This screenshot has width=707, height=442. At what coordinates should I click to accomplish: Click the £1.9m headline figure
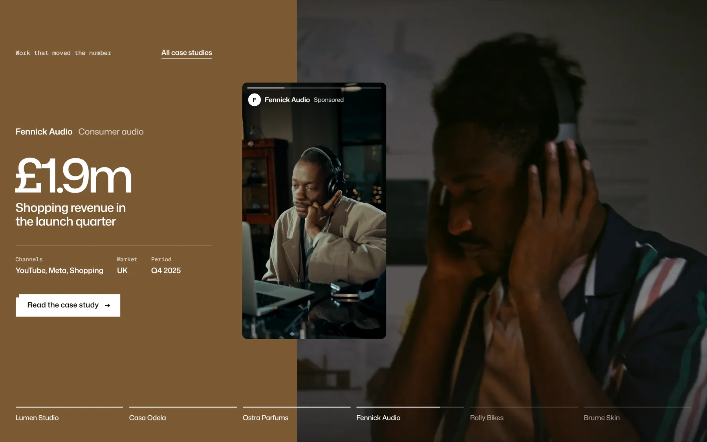pyautogui.click(x=73, y=176)
